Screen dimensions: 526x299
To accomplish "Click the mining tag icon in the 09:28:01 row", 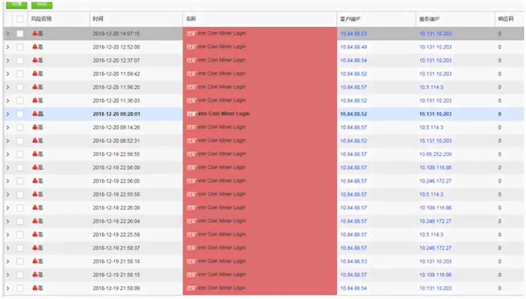I will pyautogui.click(x=191, y=114).
